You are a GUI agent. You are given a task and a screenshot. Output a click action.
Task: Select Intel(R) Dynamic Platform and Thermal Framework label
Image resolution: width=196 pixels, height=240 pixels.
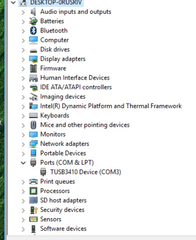point(111,106)
